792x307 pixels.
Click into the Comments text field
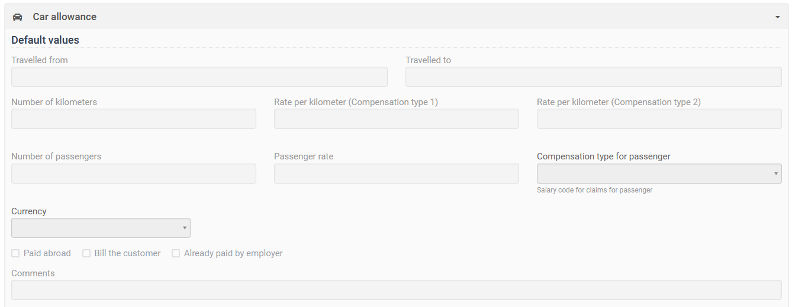tap(396, 290)
